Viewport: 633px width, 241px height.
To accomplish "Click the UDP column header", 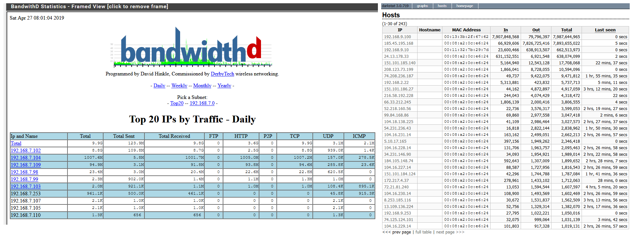I will tap(328, 136).
